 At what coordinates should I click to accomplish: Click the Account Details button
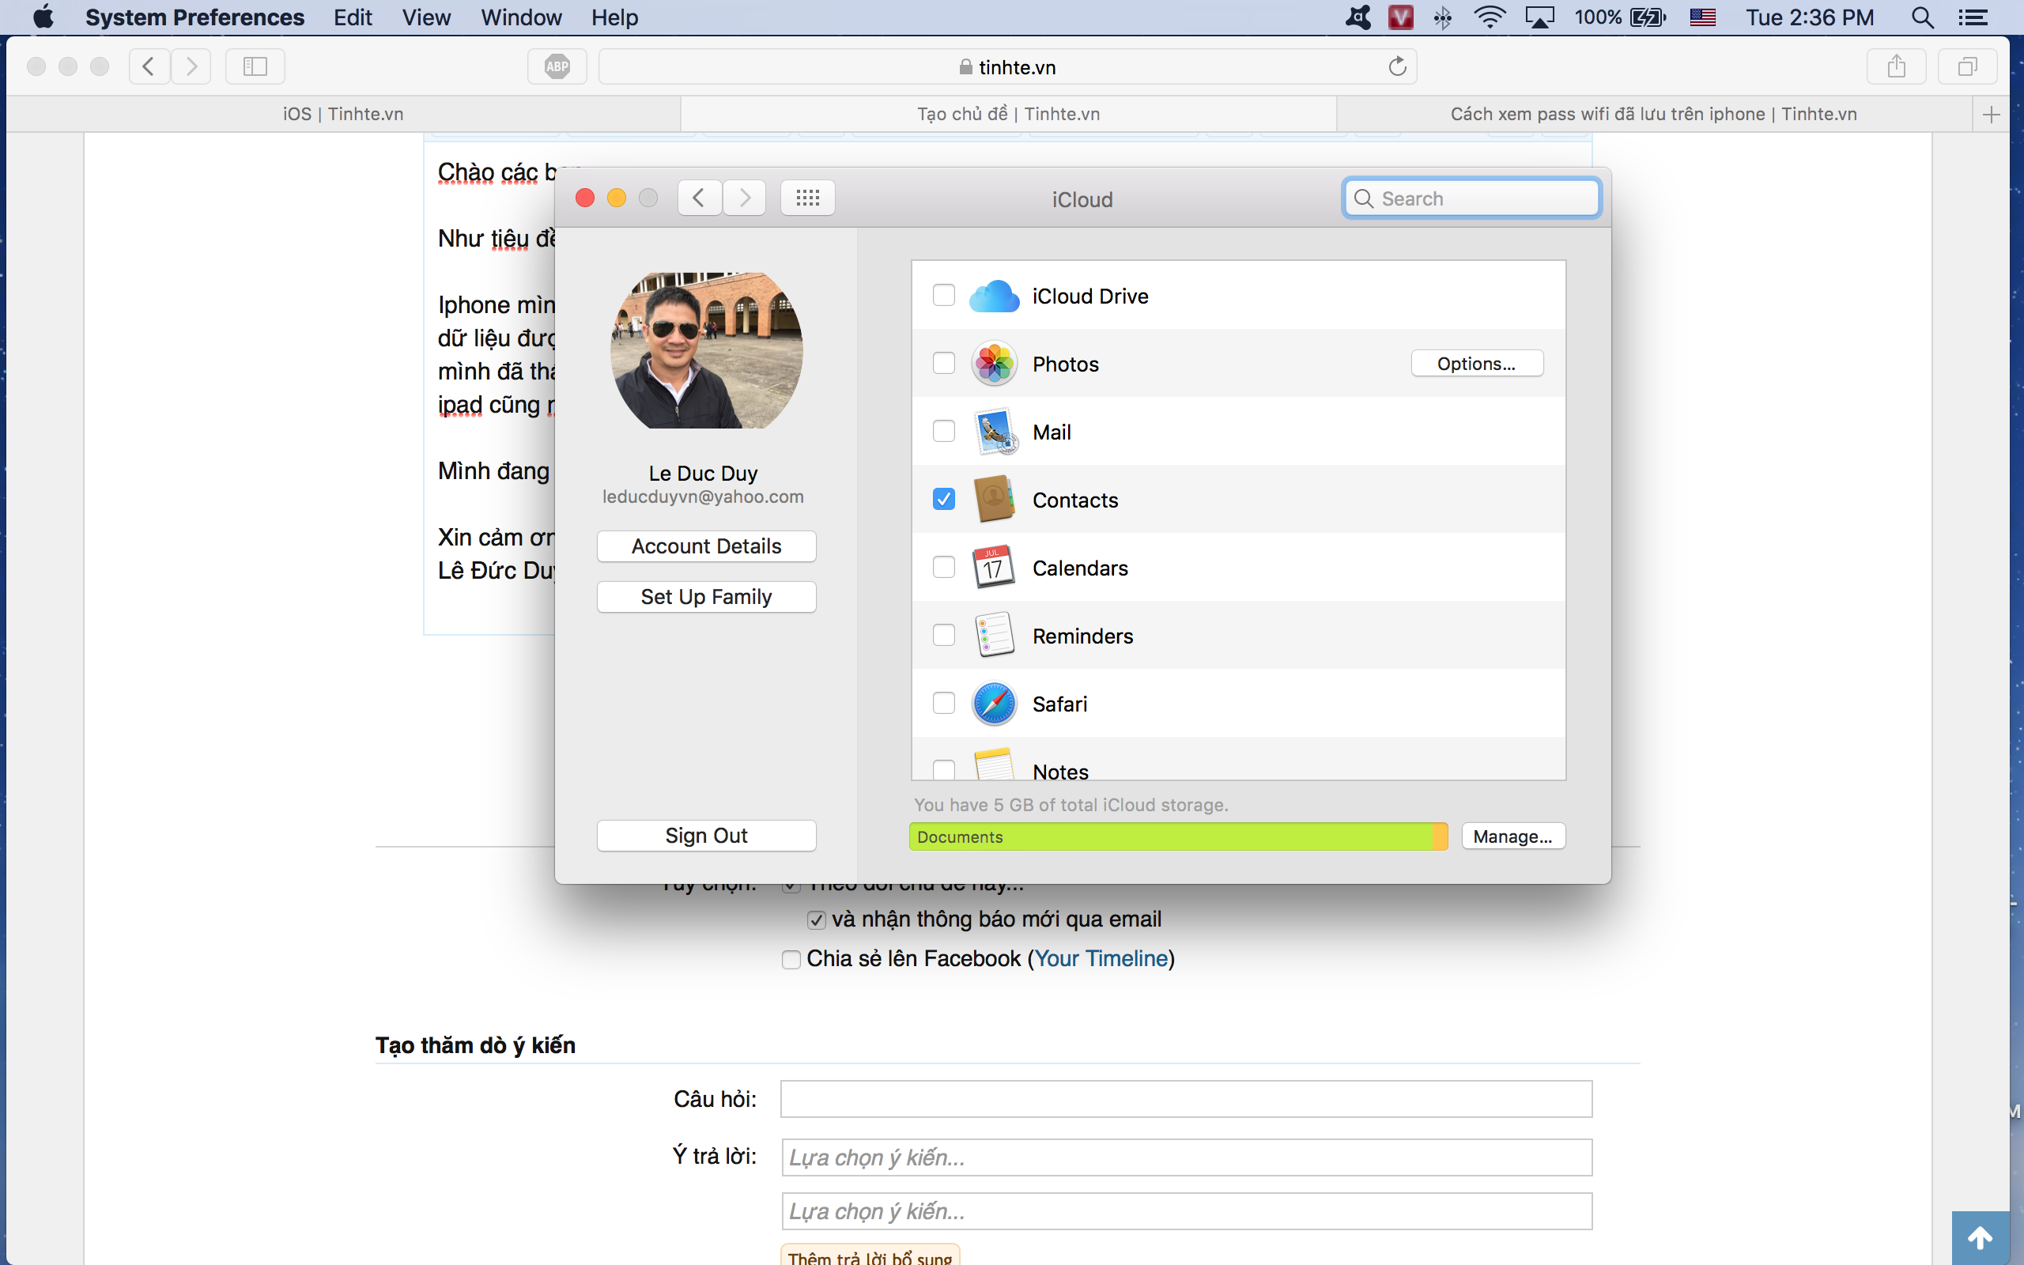(706, 546)
